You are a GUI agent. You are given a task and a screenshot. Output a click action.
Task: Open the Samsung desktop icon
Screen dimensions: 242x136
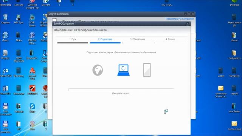pos(19,3)
